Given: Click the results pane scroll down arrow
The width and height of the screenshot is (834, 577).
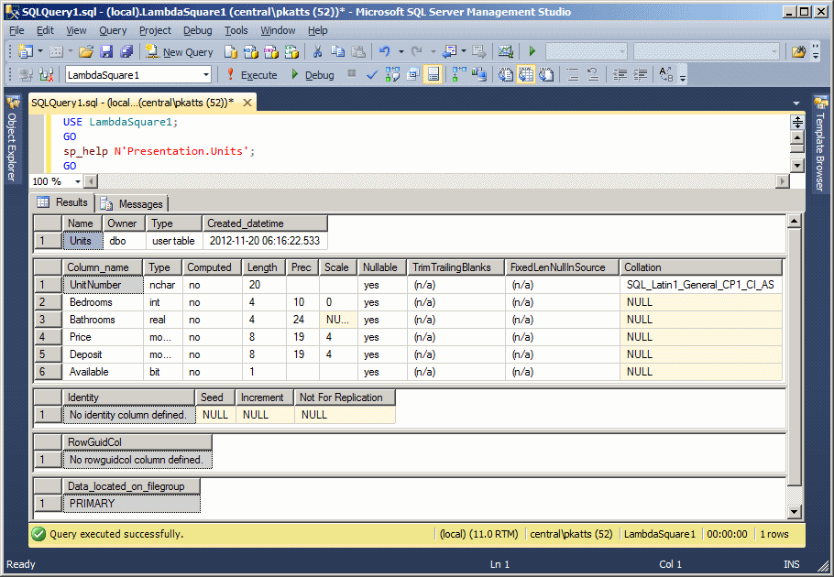Looking at the screenshot, I should coord(794,512).
